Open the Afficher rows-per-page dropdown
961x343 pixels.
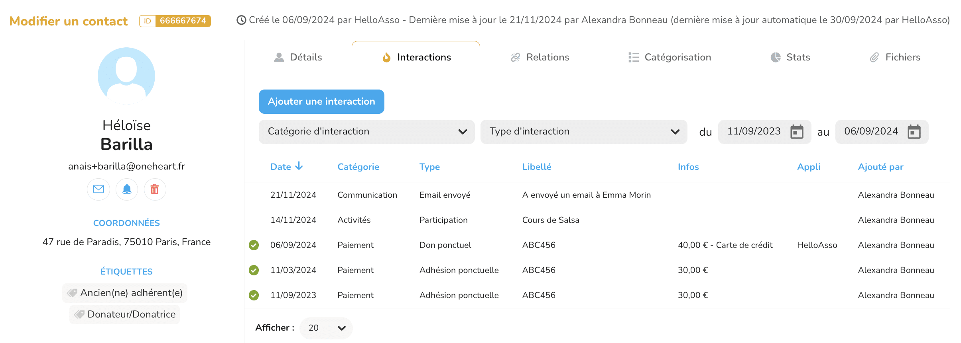pyautogui.click(x=326, y=328)
